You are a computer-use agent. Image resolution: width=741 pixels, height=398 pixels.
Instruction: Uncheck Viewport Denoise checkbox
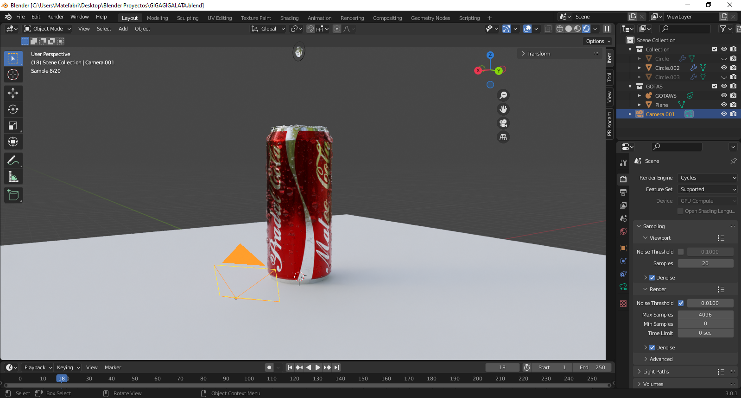652,278
